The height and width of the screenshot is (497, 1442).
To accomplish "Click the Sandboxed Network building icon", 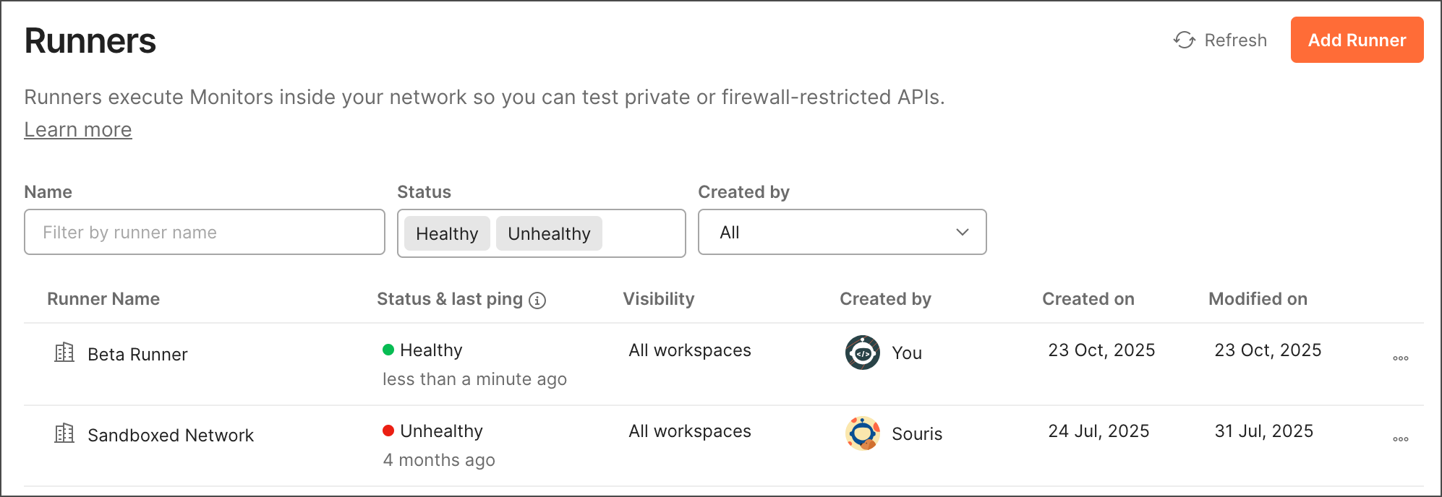I will [65, 434].
